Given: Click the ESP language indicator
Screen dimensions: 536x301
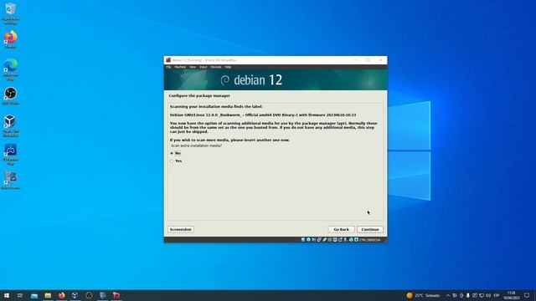Looking at the screenshot, I should [497, 295].
